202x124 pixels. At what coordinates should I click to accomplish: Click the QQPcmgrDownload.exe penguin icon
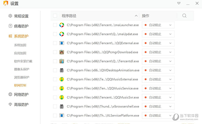(x=62, y=52)
